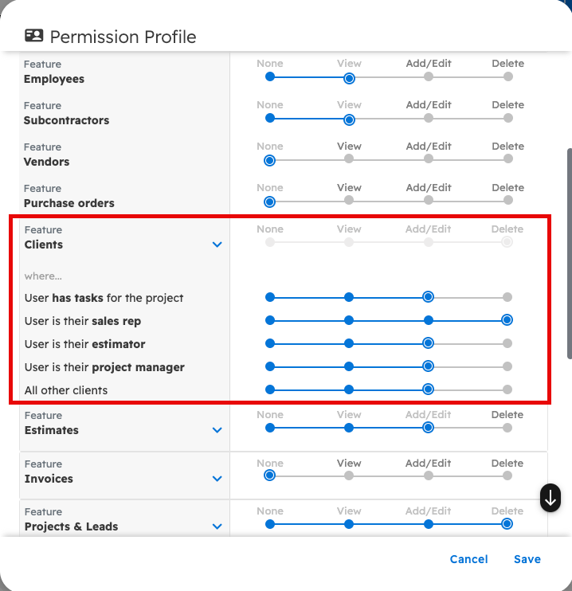Set Projects & Leads permission to None
Viewport: 572px width, 591px height.
[x=270, y=524]
